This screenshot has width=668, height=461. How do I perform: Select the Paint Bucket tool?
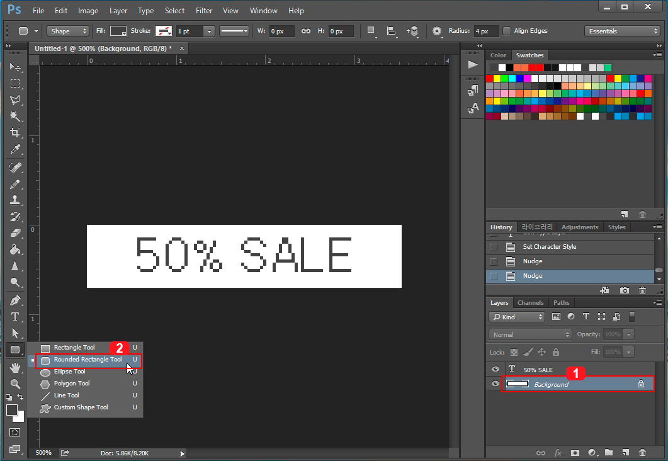[x=15, y=249]
